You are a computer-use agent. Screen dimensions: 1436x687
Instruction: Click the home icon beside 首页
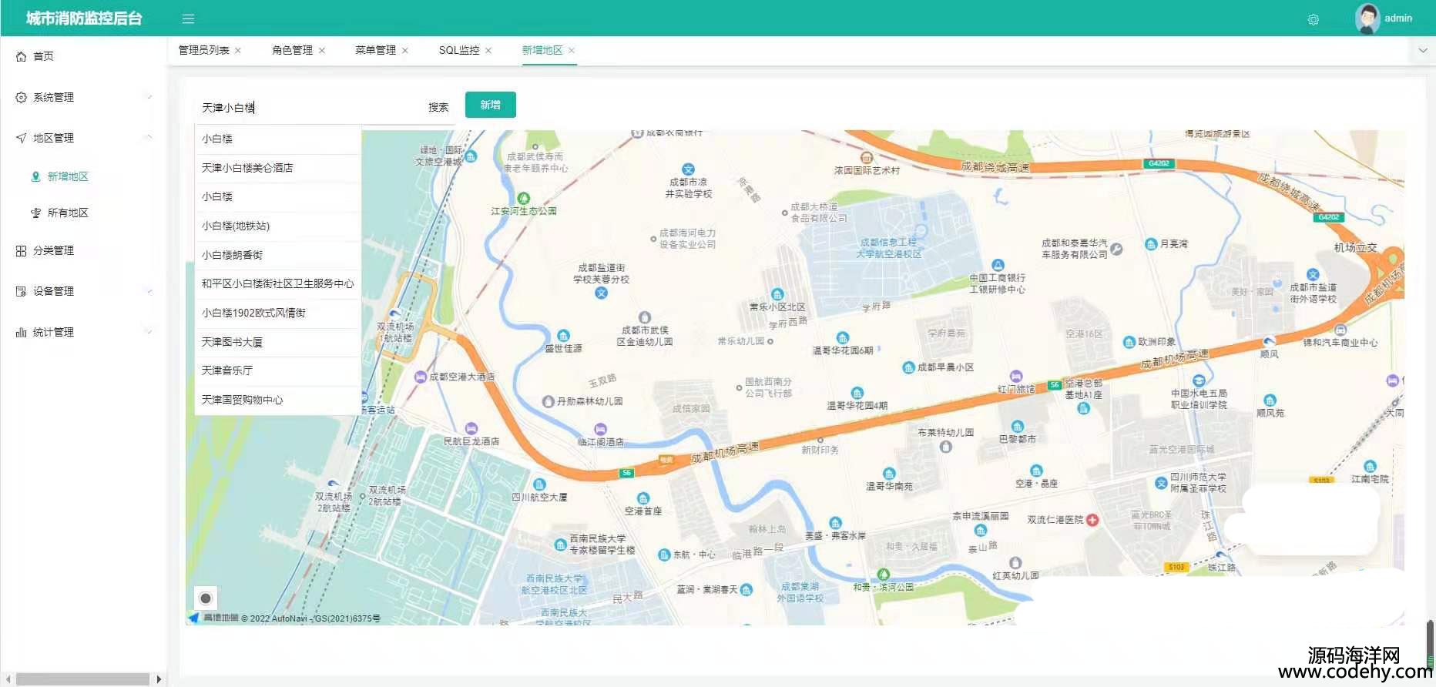(x=21, y=56)
